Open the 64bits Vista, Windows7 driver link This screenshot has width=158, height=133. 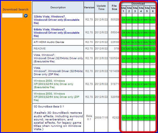pyautogui.click(x=56, y=33)
